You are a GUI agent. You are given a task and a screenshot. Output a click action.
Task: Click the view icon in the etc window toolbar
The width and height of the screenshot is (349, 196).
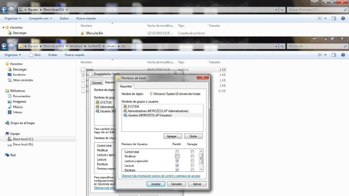[x=320, y=55]
